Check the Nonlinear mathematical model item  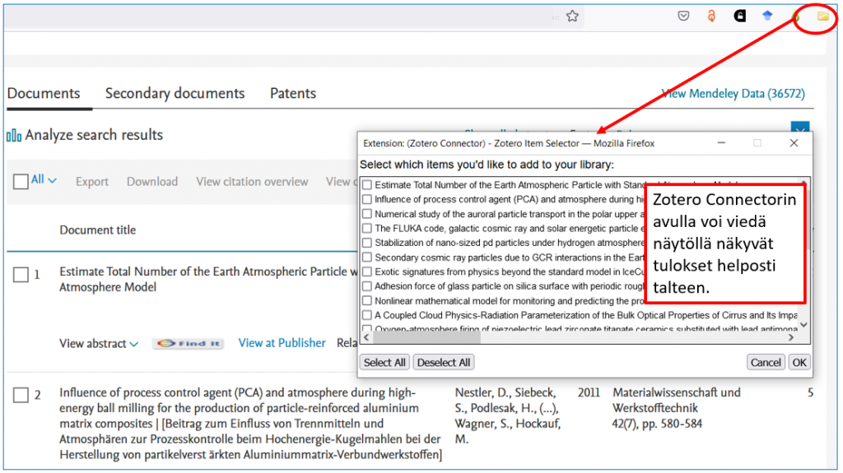coord(366,301)
